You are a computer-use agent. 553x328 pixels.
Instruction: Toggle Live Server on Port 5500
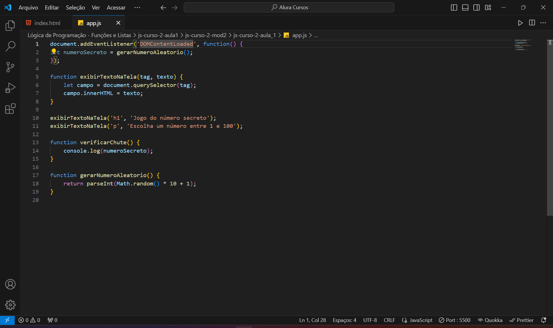tap(454, 320)
